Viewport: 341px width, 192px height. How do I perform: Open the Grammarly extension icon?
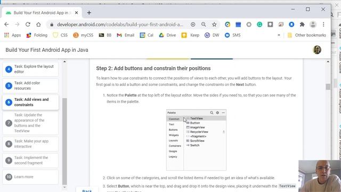[x=259, y=25]
